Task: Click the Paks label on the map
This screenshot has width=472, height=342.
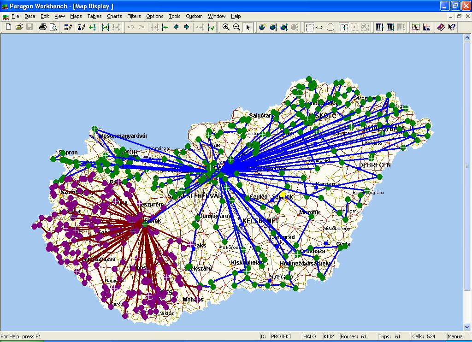Action: tap(200, 246)
